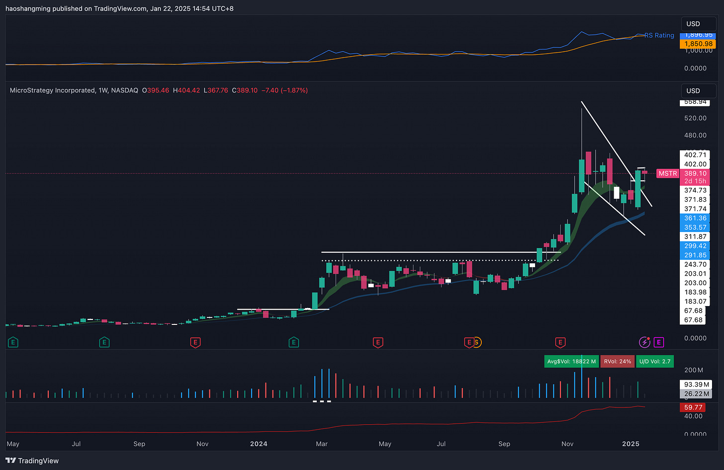The height and width of the screenshot is (470, 724).
Task: Click the 2025 label on time axis
Action: [x=631, y=444]
